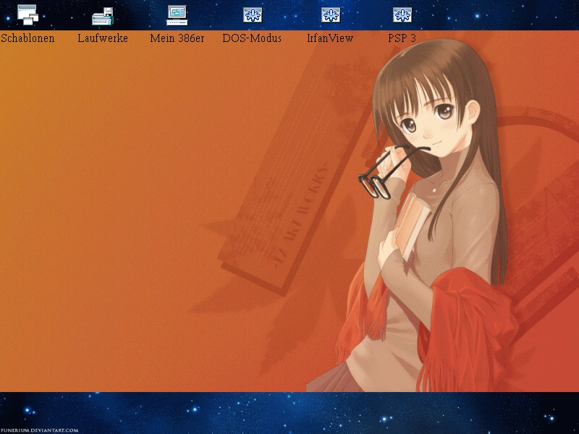Select the Mein 386er computer icon
Viewport: 579px width, 434px height.
tap(177, 14)
